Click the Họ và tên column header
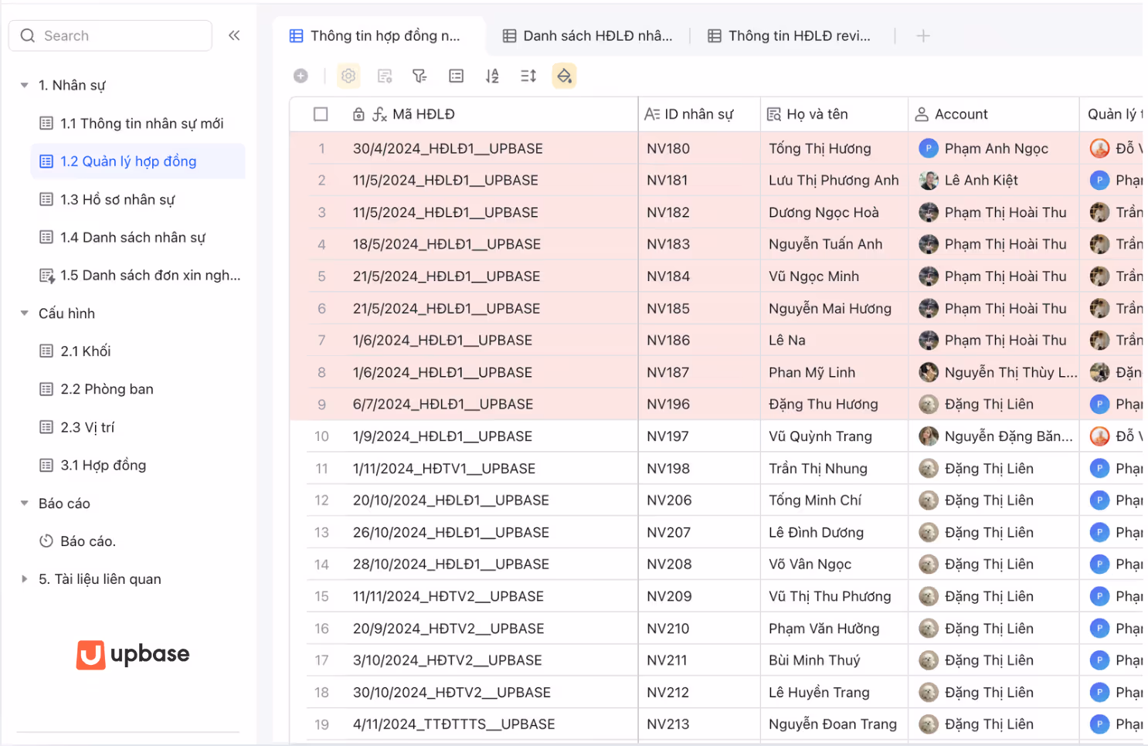Viewport: 1148px width, 746px height. tap(834, 114)
